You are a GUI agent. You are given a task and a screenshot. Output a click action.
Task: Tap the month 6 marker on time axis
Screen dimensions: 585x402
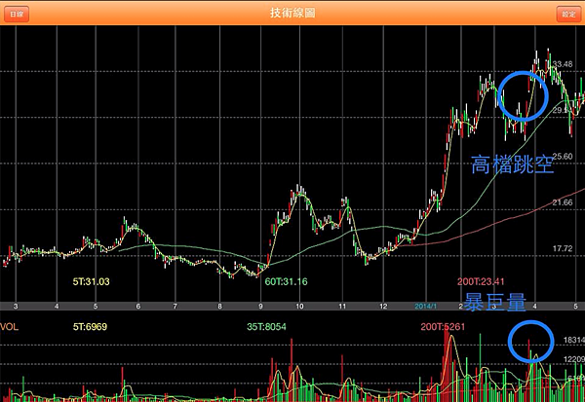coord(138,307)
